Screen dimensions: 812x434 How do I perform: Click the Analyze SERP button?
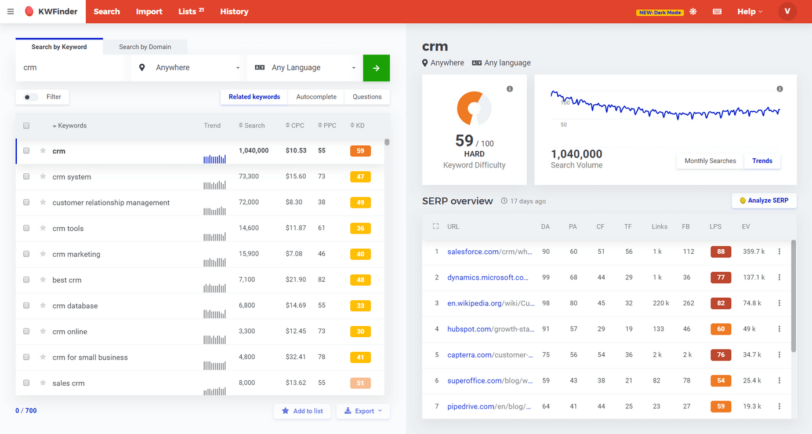764,200
